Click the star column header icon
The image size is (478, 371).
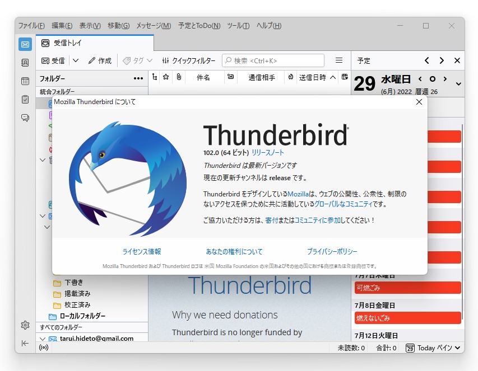click(166, 77)
